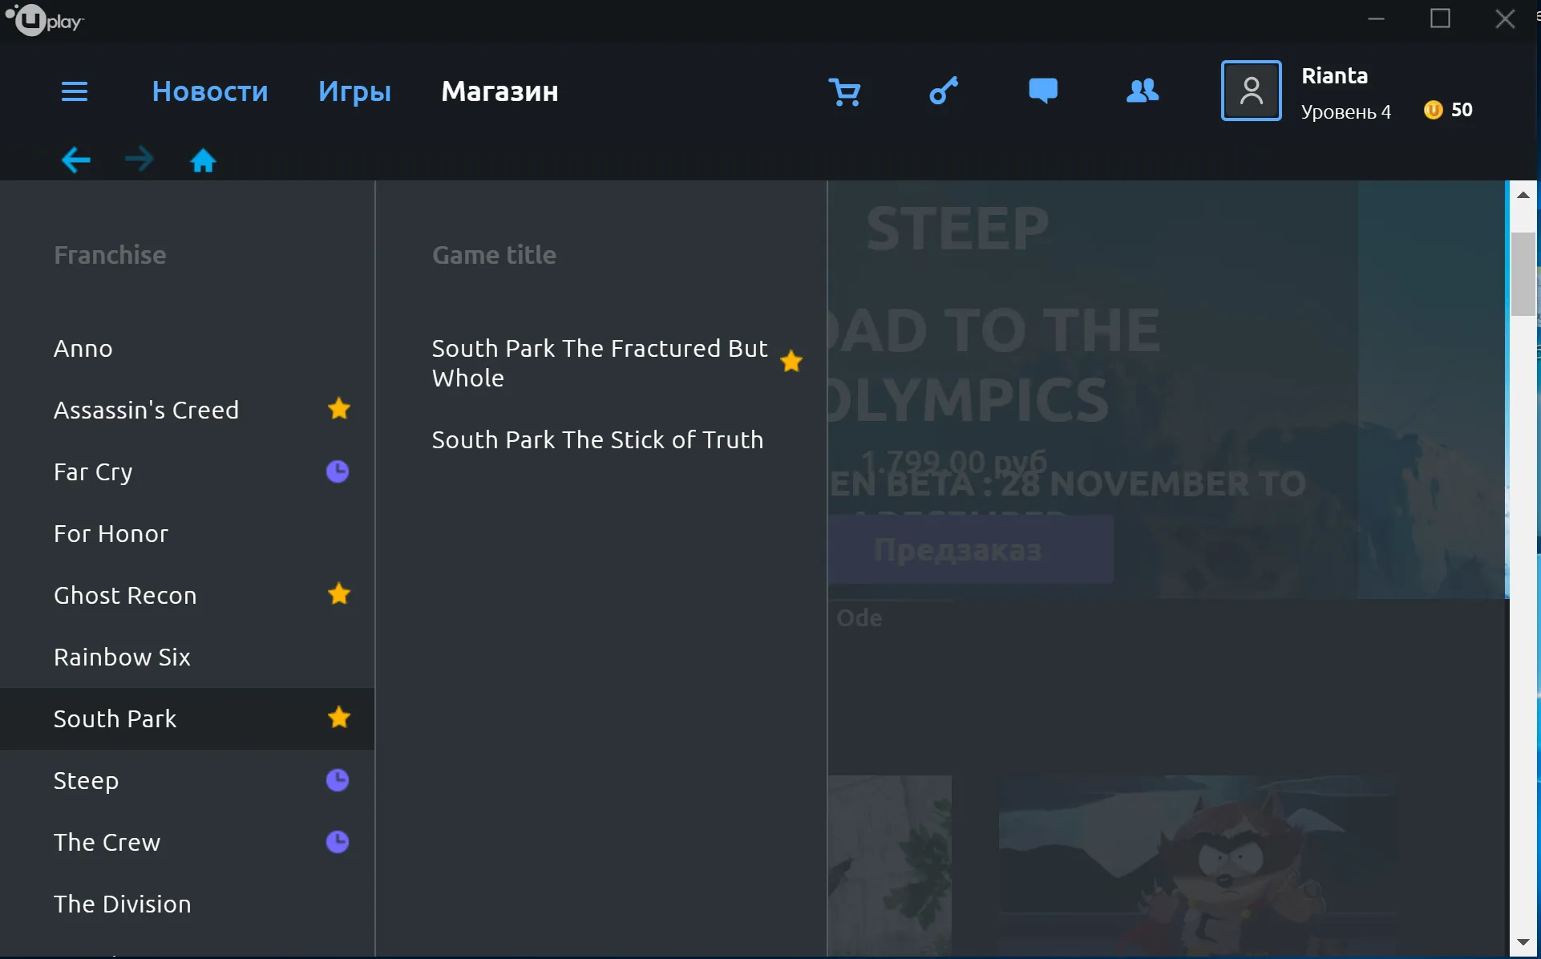Maximize the Uplay window
This screenshot has height=959, width=1541.
1440,18
